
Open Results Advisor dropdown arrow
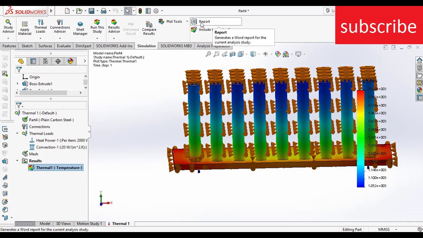[114, 38]
